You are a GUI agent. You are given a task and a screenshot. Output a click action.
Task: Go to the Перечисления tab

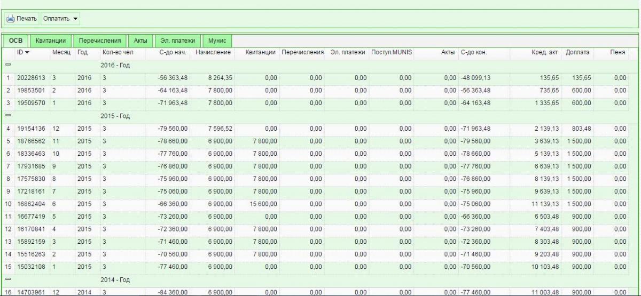[x=101, y=41]
